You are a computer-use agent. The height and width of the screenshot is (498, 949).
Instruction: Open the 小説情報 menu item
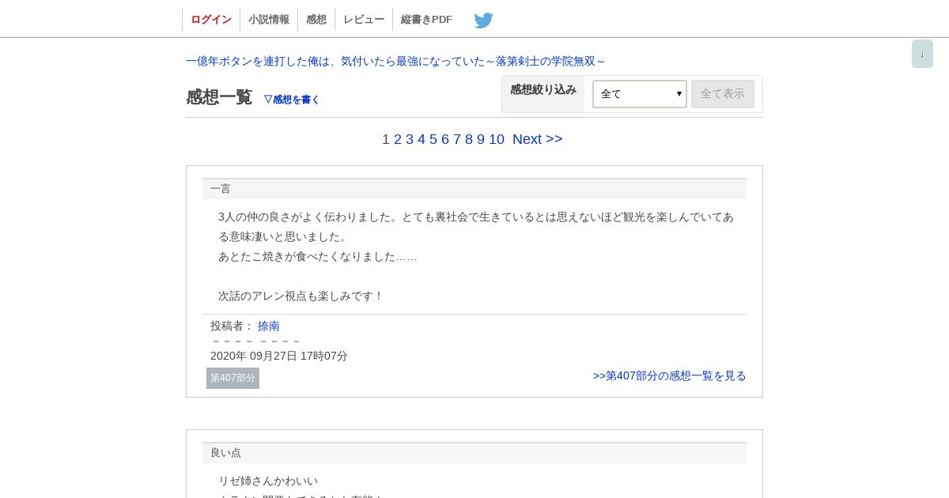pyautogui.click(x=269, y=20)
